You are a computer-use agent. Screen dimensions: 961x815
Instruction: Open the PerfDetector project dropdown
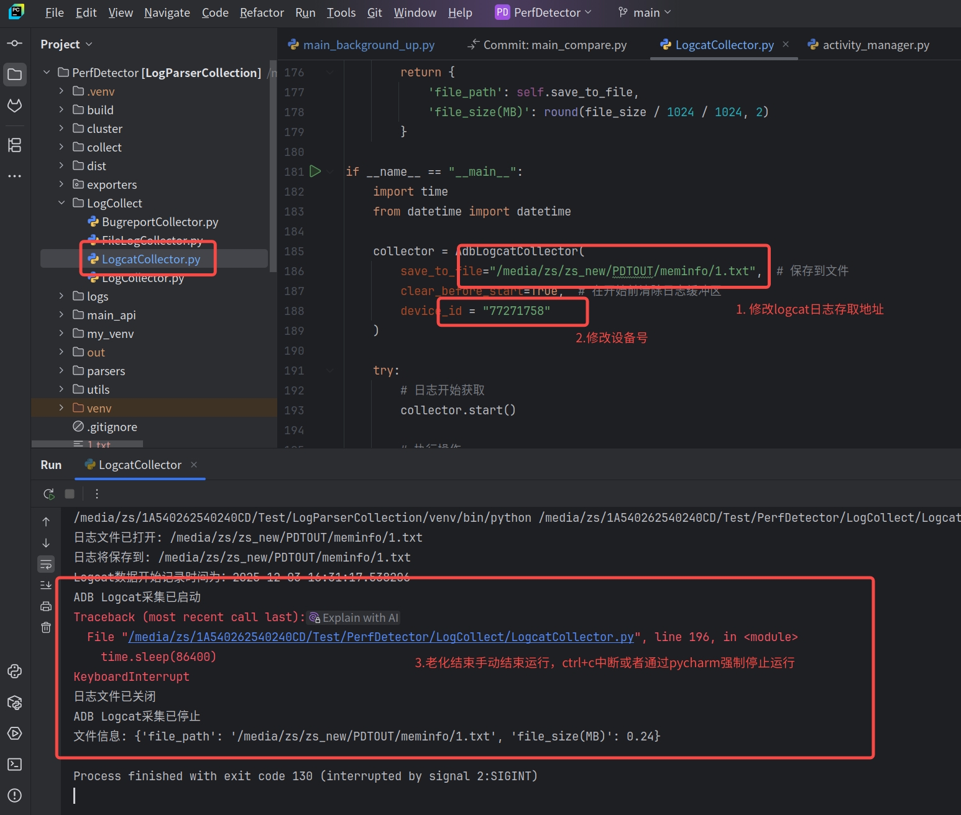(543, 12)
